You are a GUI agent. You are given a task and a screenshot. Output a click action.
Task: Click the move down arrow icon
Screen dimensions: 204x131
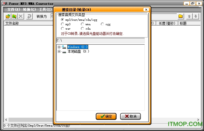point(196,16)
